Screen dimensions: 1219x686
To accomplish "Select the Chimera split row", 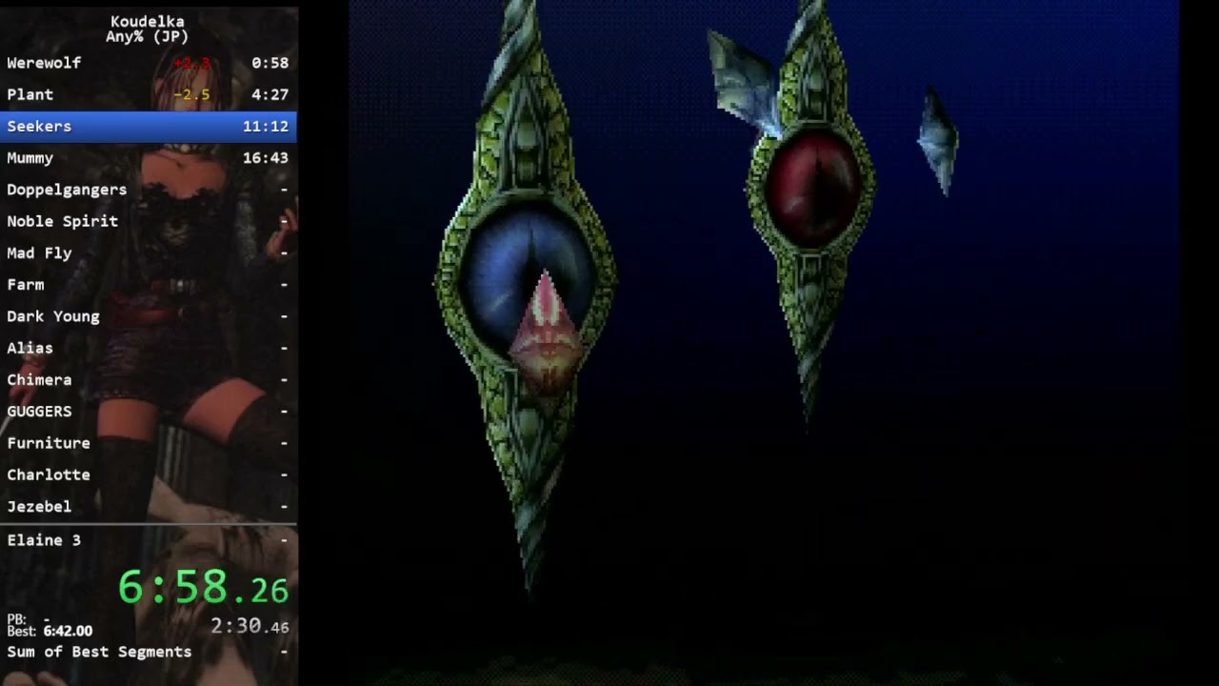I will coord(149,379).
